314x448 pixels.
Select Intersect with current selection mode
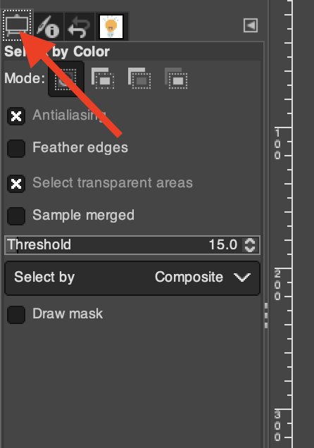[x=176, y=78]
